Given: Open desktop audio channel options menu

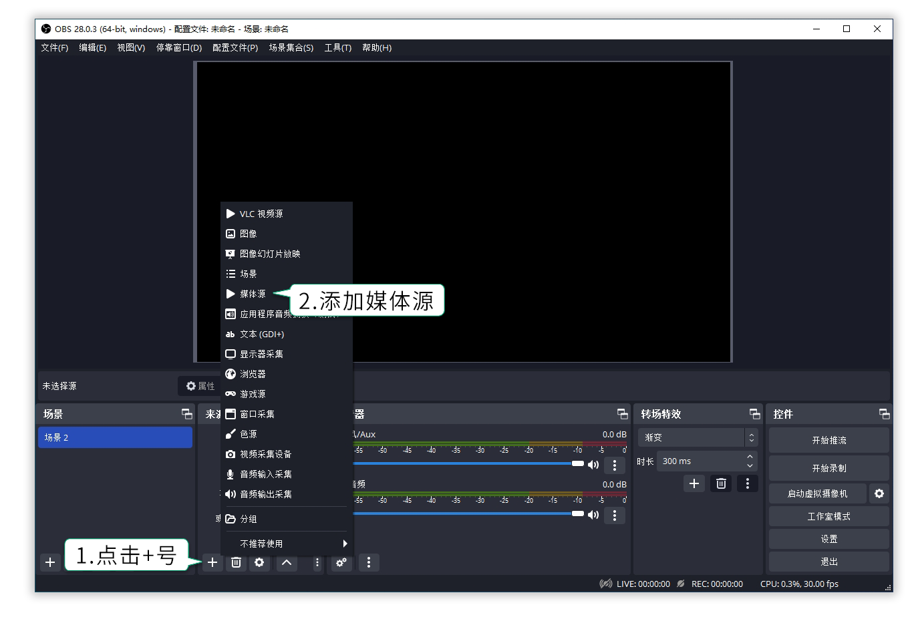Looking at the screenshot, I should coord(615,515).
